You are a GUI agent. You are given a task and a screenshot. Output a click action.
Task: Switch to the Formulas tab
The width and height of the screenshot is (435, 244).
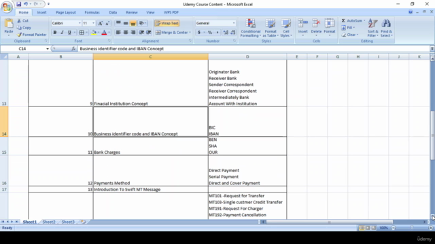coord(92,12)
